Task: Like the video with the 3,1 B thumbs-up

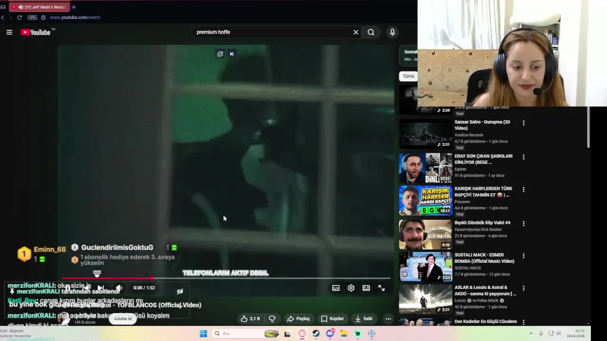Action: pos(250,319)
